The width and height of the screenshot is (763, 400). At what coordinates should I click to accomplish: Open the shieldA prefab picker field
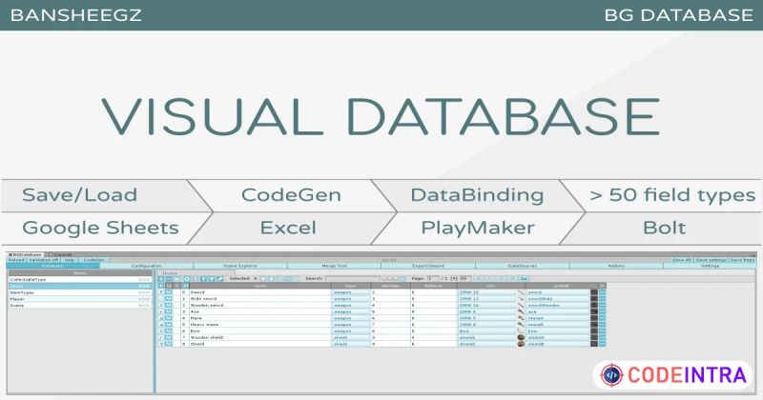pyautogui.click(x=558, y=337)
